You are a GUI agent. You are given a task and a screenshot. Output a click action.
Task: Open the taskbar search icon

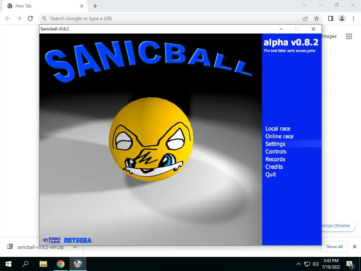click(x=25, y=264)
